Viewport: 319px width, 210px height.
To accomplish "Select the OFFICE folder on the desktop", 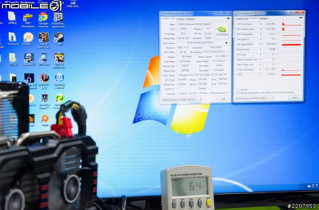I will (x=12, y=18).
